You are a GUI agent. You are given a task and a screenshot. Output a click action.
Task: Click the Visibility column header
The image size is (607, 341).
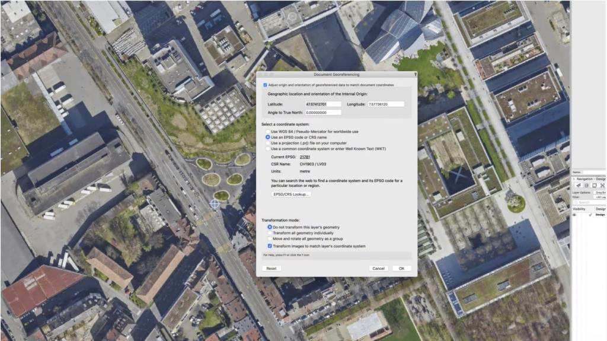[x=579, y=209]
